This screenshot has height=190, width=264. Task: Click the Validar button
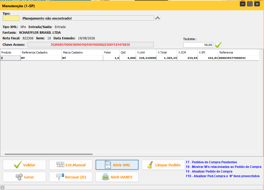pyautogui.click(x=24, y=165)
